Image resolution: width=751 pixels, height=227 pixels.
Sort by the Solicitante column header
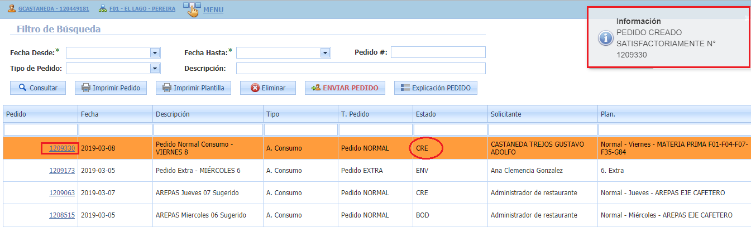(543, 114)
